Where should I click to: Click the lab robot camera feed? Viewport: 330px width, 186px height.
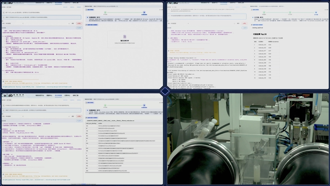(248, 139)
